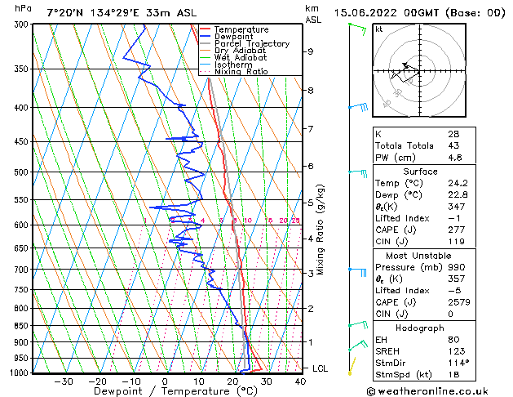This screenshot has width=513, height=397.
Task: Click the 5 km altitude label
Action: [310, 203]
